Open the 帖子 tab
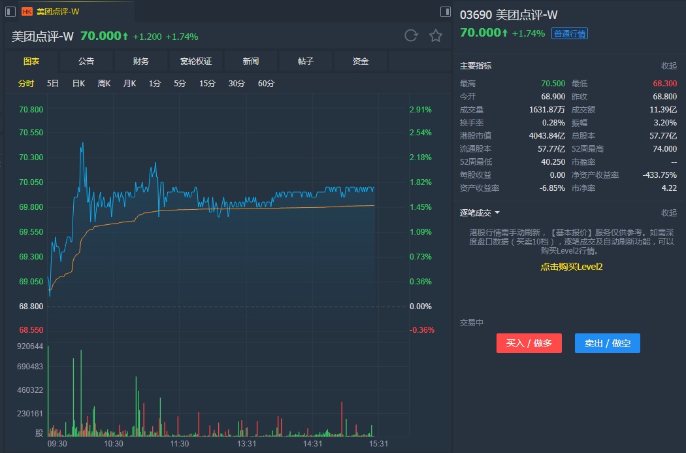The width and height of the screenshot is (686, 453). coord(305,61)
